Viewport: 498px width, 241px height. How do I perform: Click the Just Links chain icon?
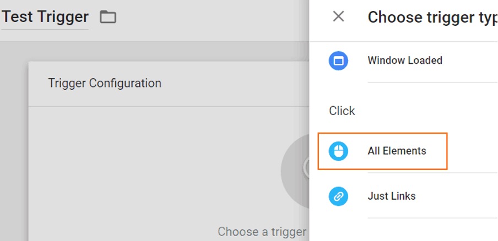(x=338, y=196)
